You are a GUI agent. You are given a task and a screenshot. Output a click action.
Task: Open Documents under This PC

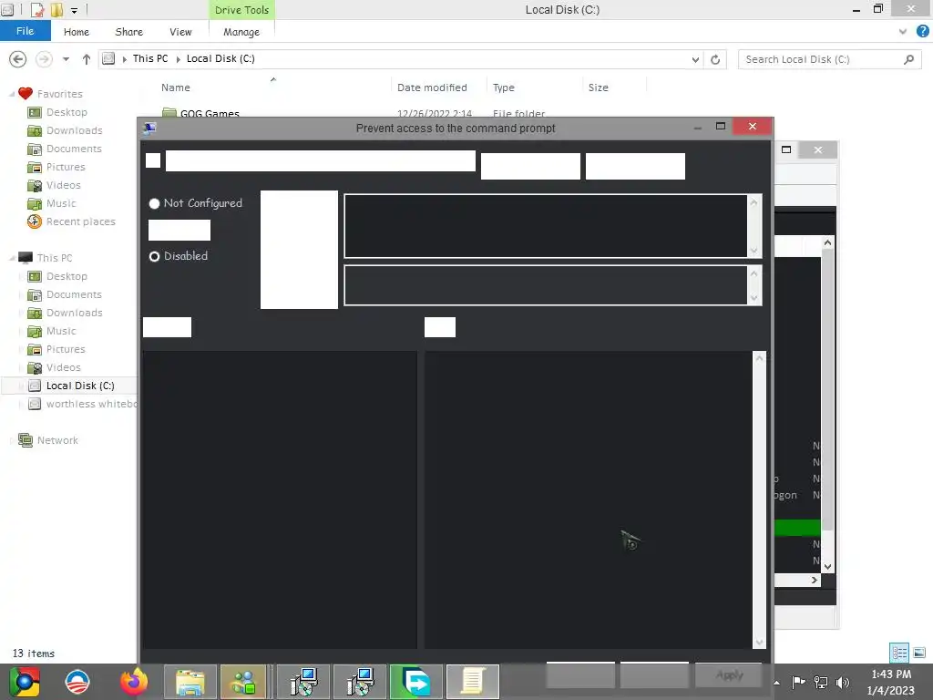click(74, 294)
